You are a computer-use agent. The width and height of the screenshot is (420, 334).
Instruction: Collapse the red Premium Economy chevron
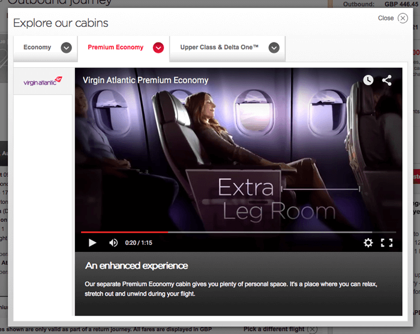tap(158, 48)
